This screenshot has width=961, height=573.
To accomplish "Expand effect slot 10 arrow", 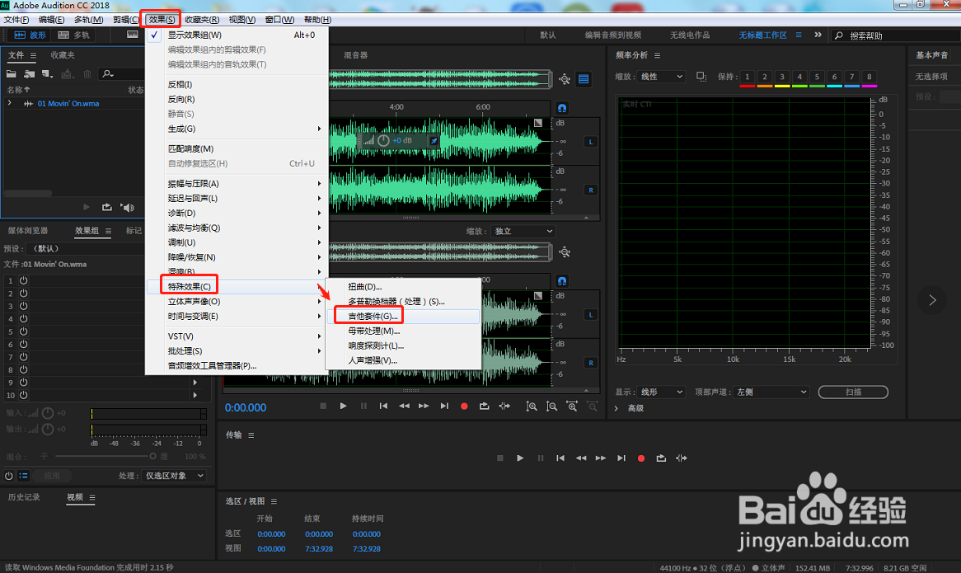I will pos(195,395).
